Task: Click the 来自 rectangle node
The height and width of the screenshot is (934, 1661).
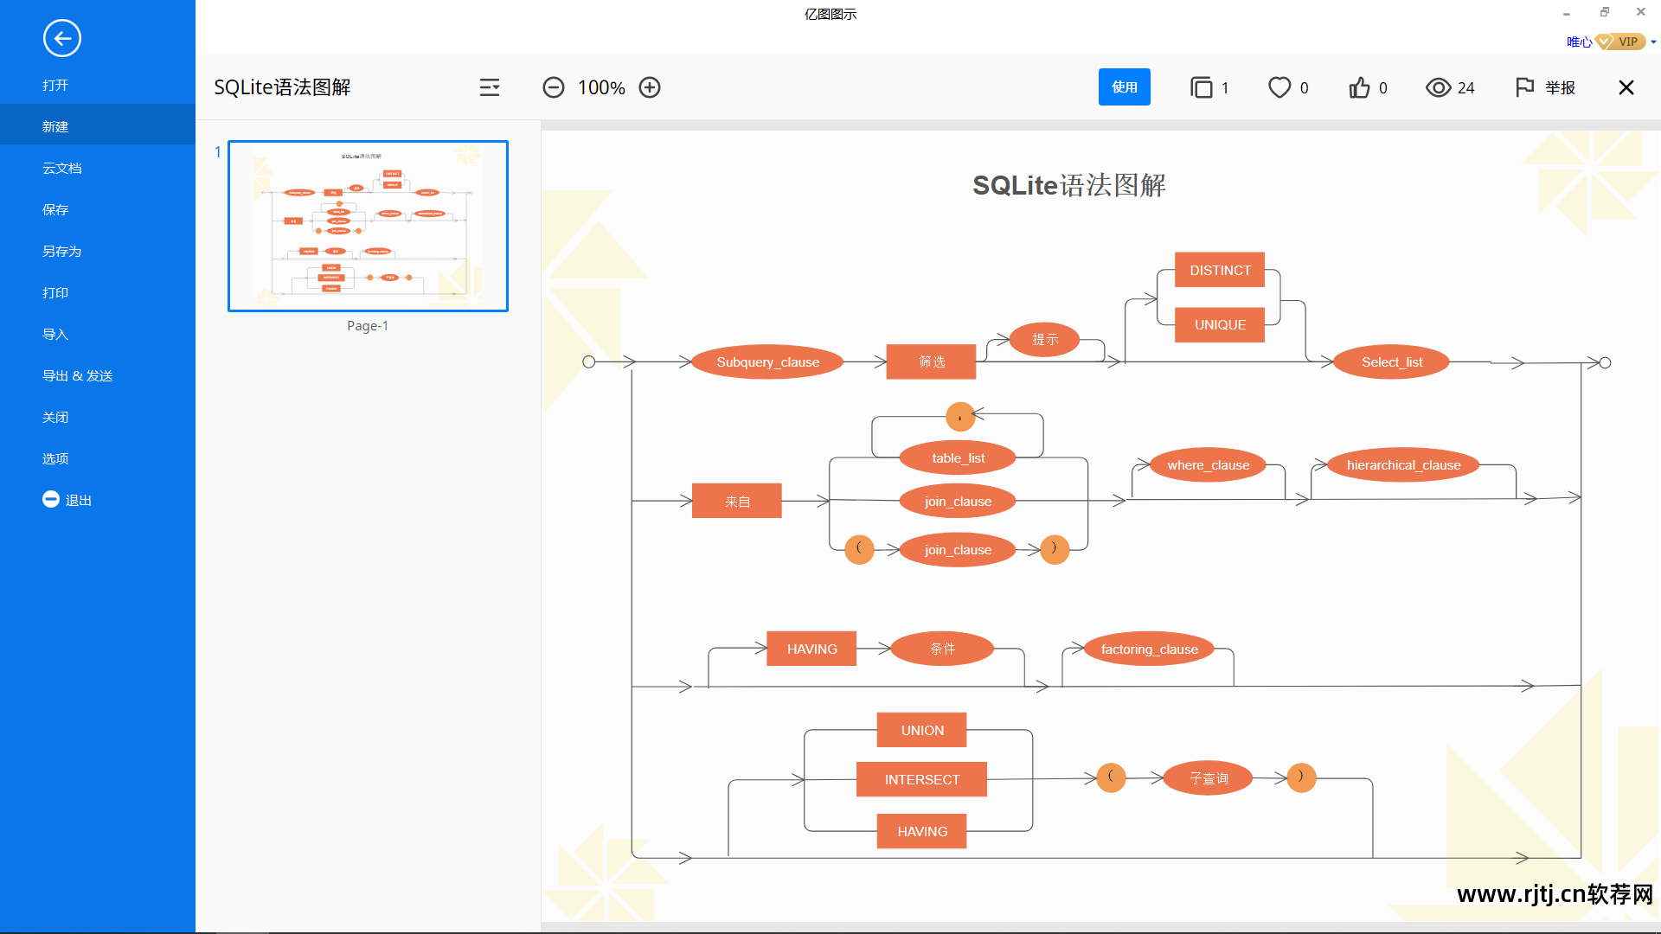Action: click(x=737, y=501)
